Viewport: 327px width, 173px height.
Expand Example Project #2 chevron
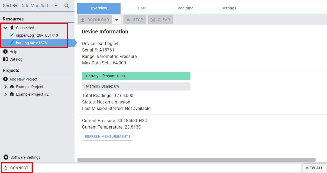point(5,94)
